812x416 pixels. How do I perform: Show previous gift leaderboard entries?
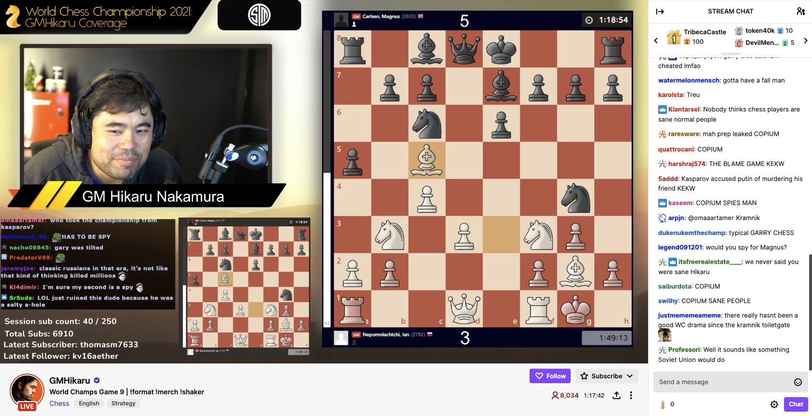(656, 41)
